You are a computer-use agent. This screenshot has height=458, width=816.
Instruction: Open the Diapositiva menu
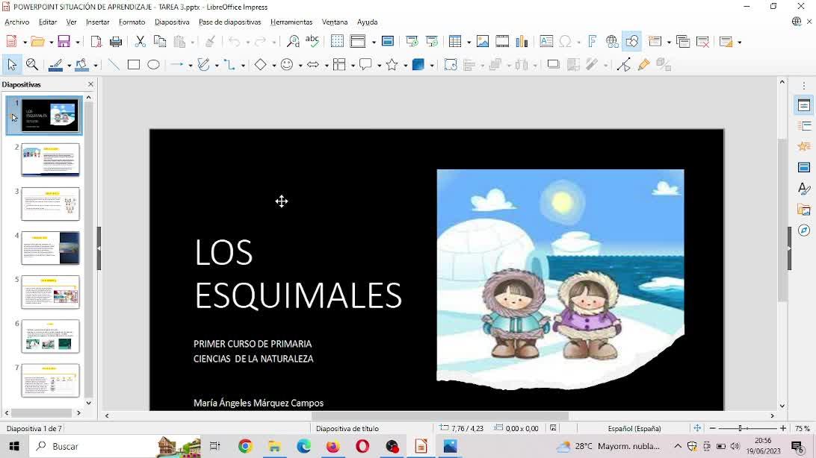[x=172, y=22]
